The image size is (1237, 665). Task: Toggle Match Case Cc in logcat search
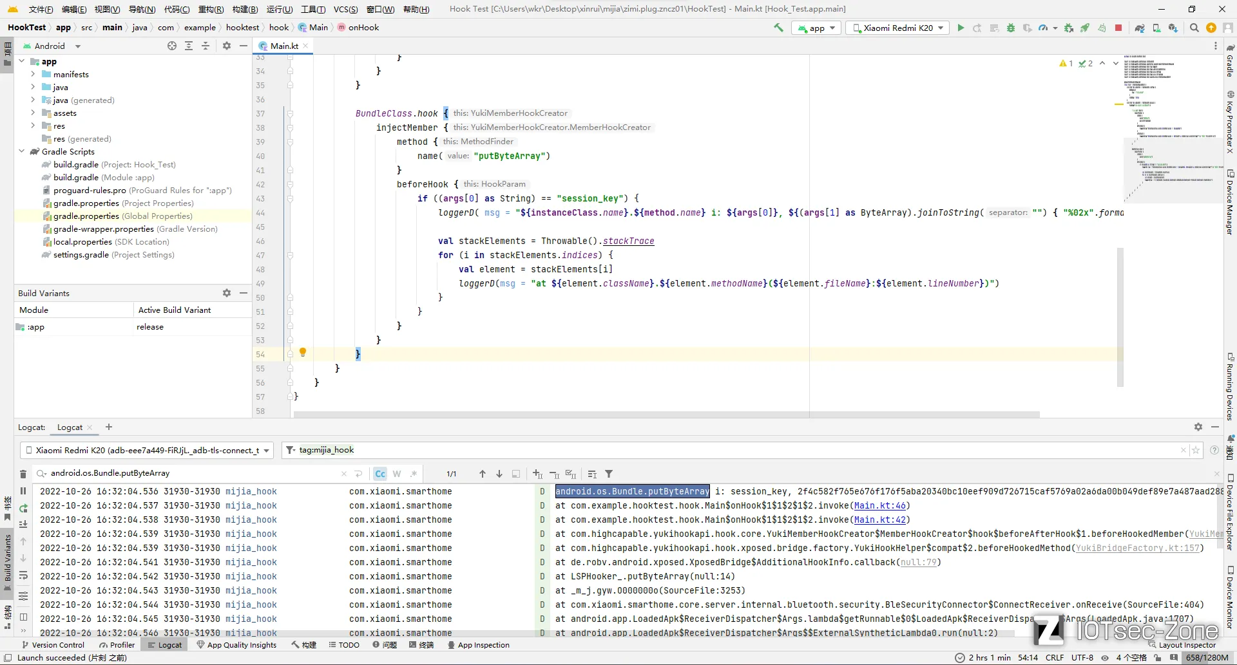380,474
